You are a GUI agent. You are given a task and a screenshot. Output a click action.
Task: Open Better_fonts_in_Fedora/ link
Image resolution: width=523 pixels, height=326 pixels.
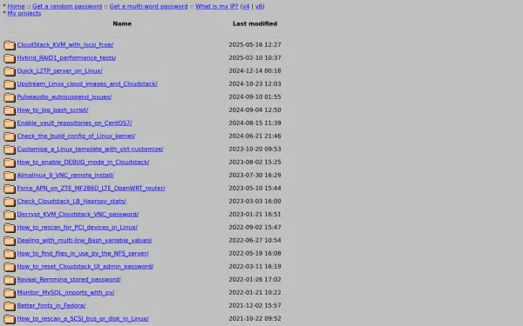51,305
